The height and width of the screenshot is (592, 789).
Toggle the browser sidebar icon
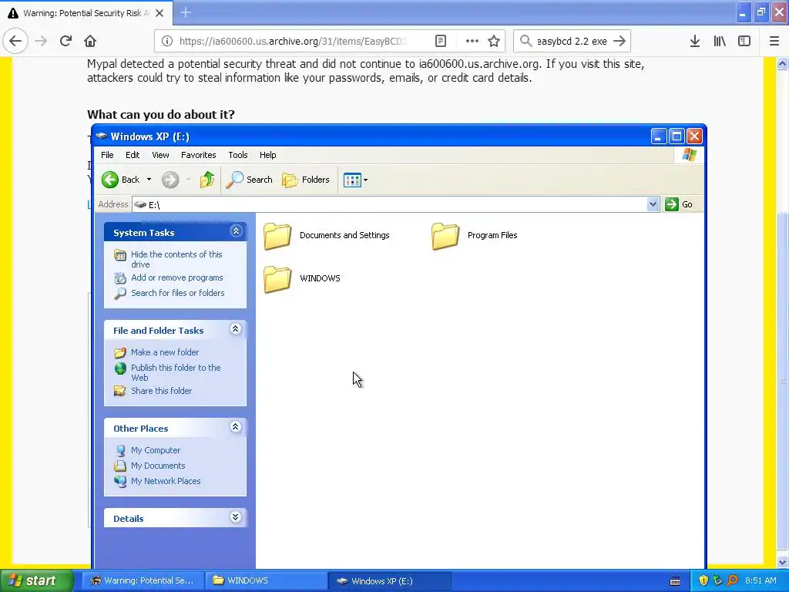pyautogui.click(x=744, y=42)
